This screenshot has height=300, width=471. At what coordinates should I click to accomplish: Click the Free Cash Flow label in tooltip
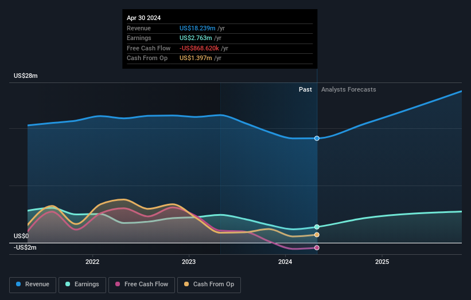pyautogui.click(x=149, y=48)
